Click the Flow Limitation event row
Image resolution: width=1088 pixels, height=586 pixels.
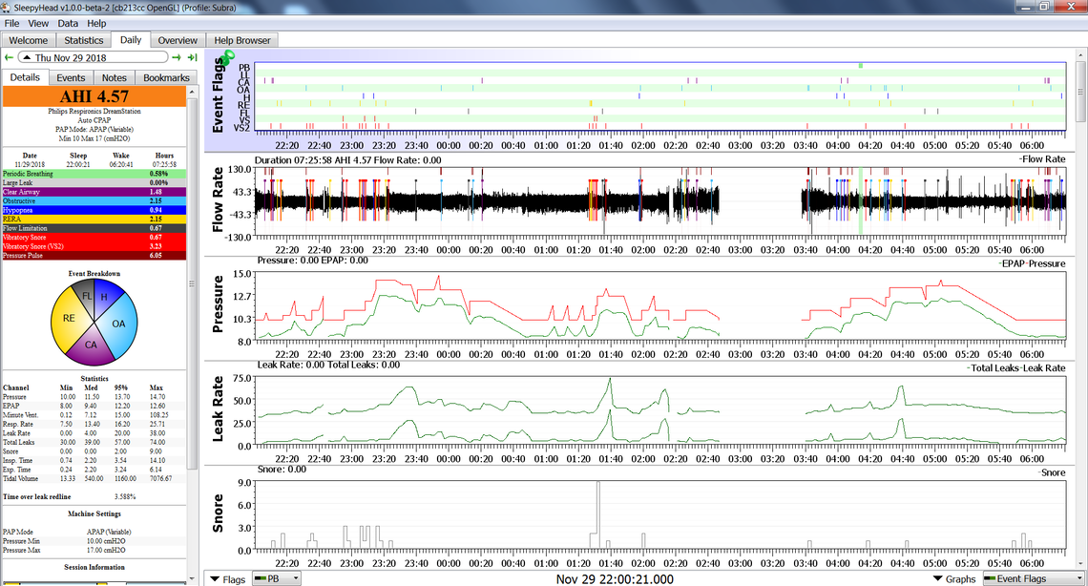[x=94, y=227]
